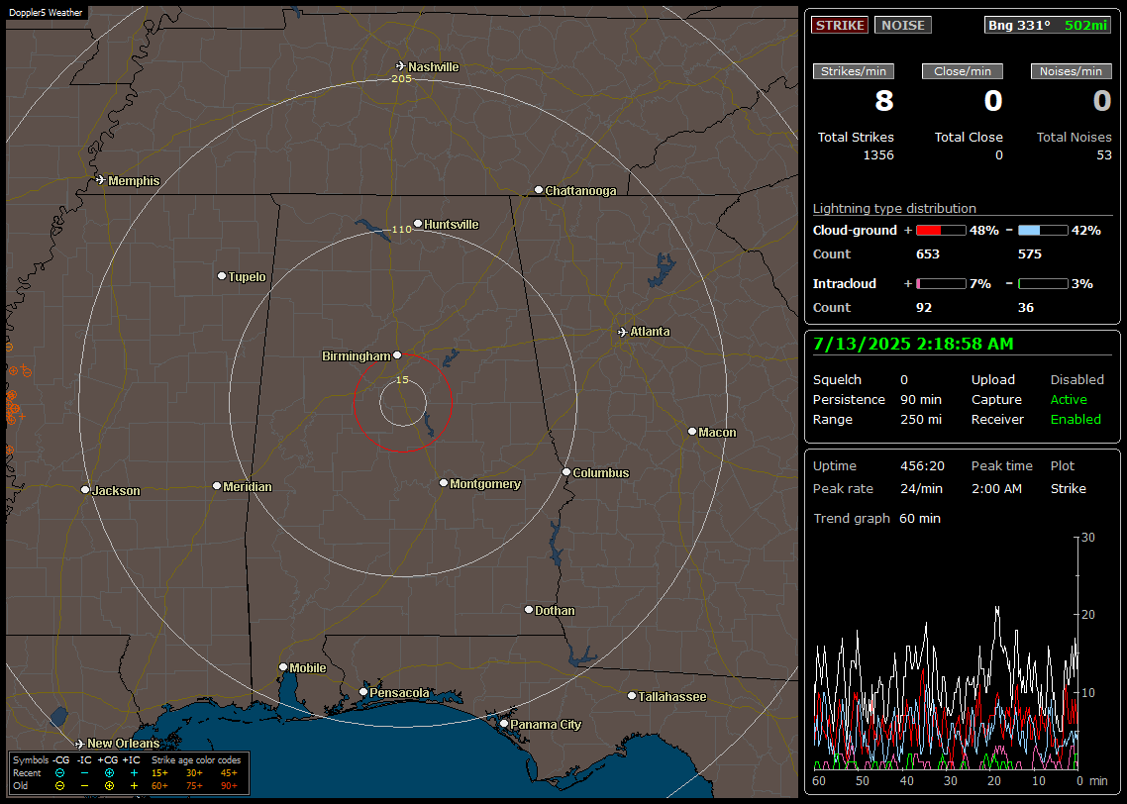
Task: Select the Macon city marker dot
Action: (x=692, y=431)
